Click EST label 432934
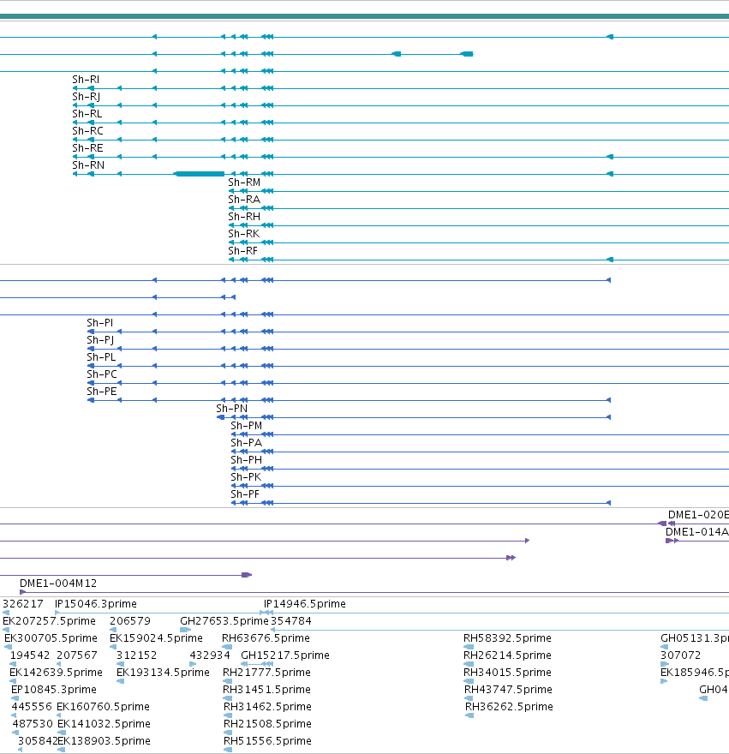729x754 pixels. point(210,655)
